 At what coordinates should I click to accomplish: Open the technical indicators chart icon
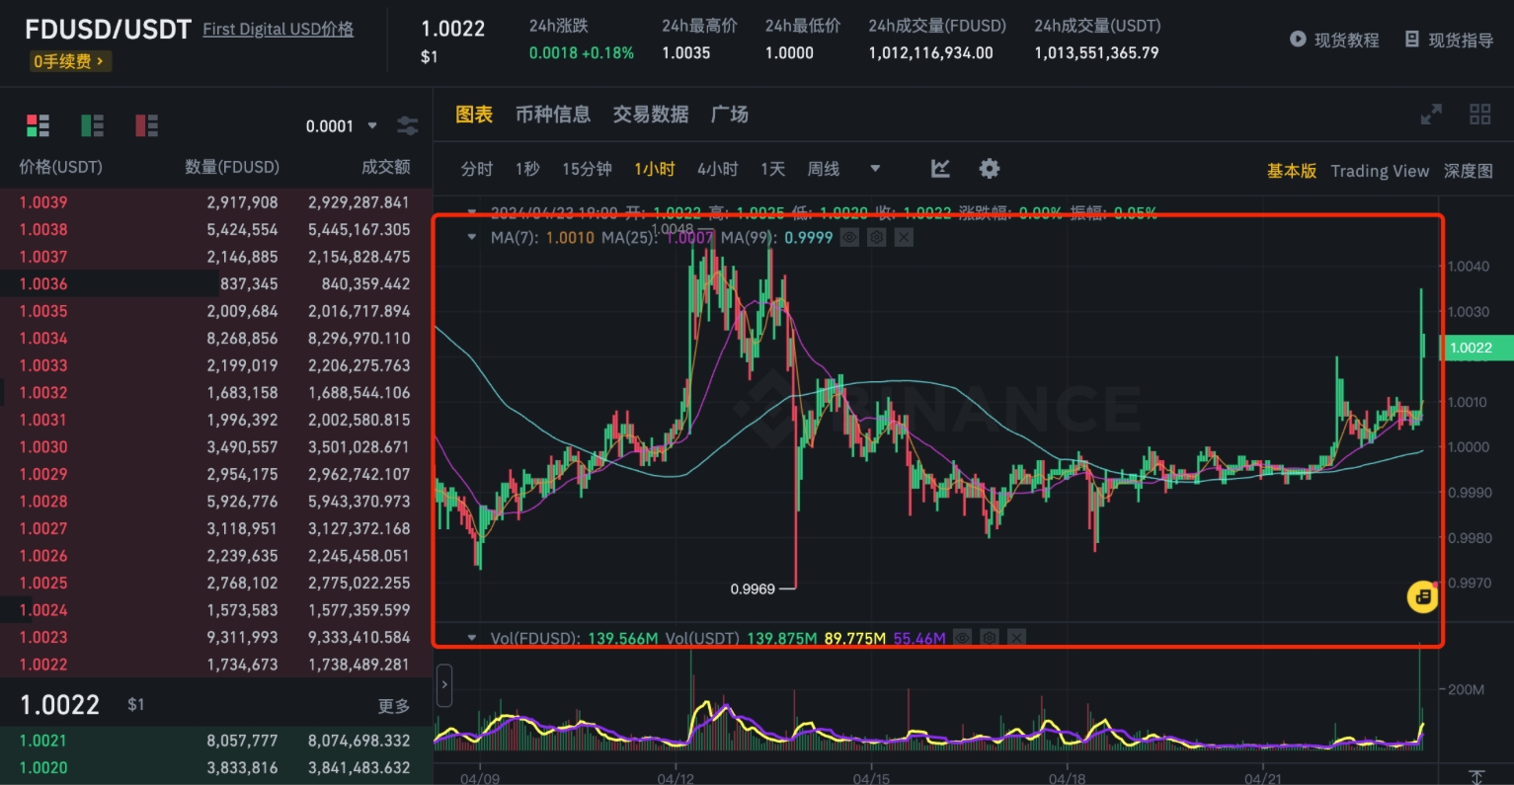pyautogui.click(x=940, y=169)
